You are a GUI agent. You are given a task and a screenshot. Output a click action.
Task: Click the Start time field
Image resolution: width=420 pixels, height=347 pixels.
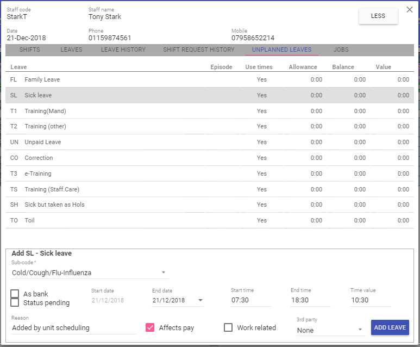point(250,300)
